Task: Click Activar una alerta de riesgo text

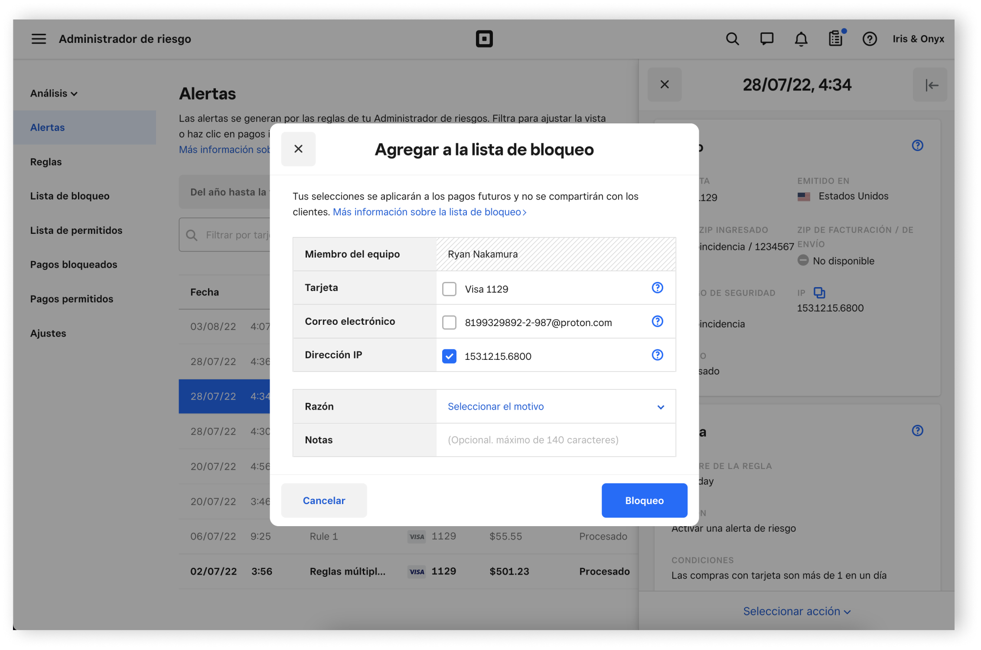Action: coord(733,528)
